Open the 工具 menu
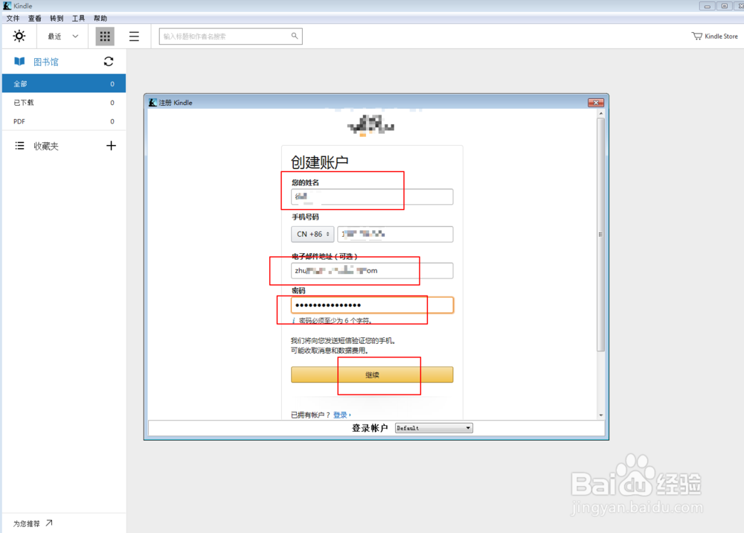 (x=78, y=18)
